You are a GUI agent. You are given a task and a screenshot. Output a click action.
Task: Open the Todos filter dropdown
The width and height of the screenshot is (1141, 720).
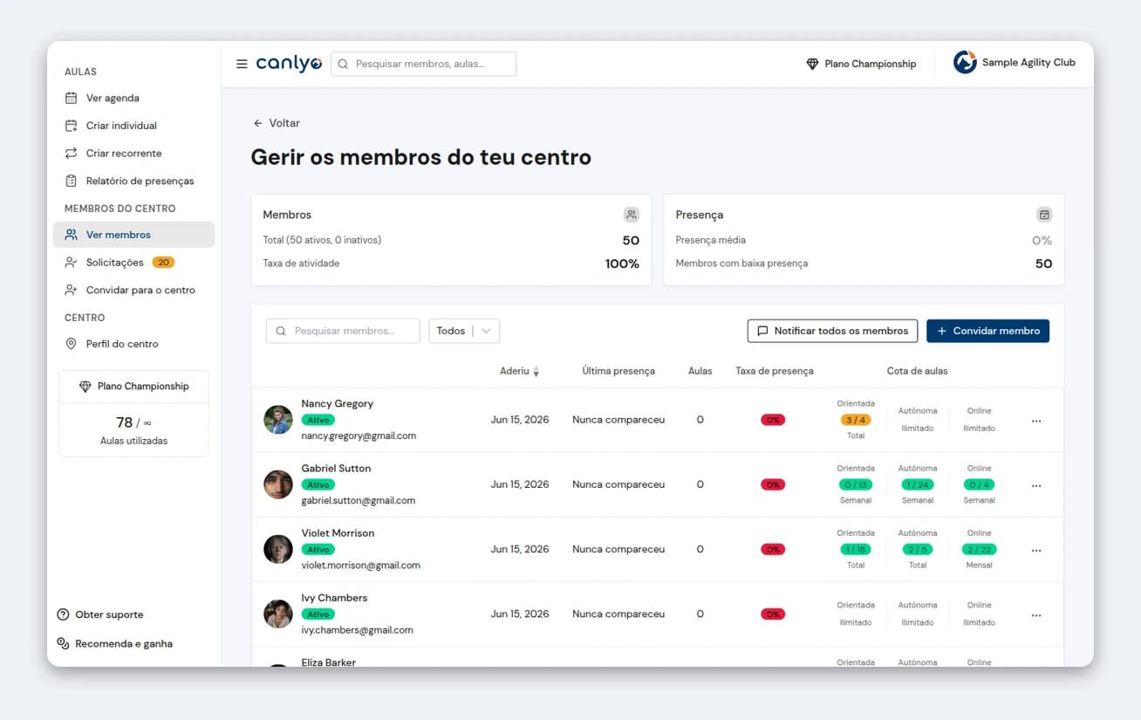coord(464,331)
